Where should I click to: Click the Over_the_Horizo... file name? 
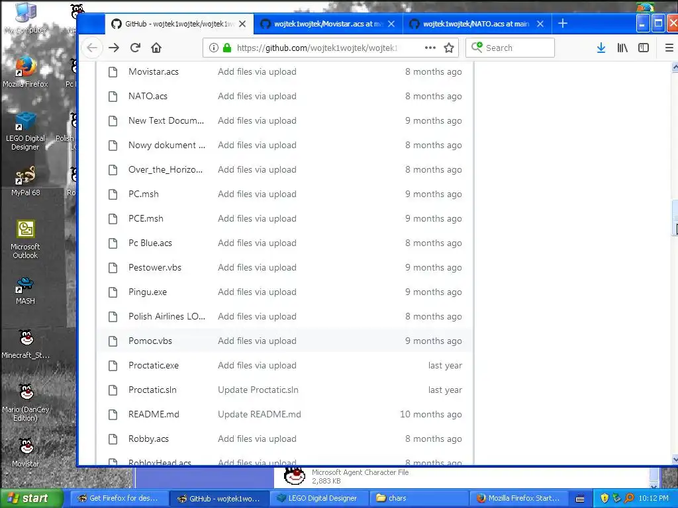pos(165,169)
